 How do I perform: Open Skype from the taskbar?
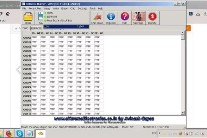[x=20, y=134]
